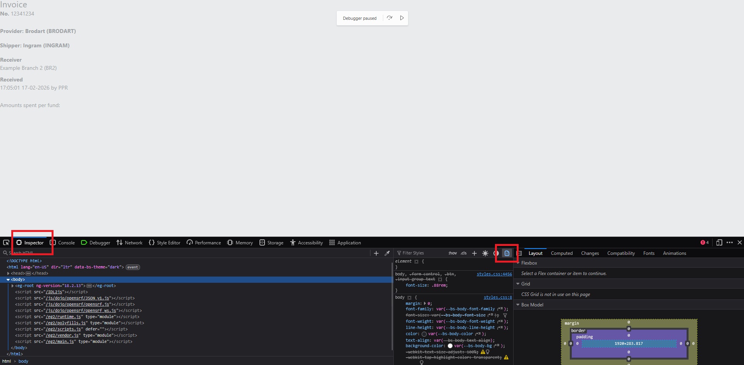Open the responsive design mode icon
Screen dimensions: 744x365
pyautogui.click(x=719, y=242)
